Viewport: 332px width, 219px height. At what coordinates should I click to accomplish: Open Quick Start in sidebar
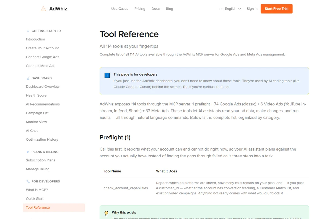pos(35,199)
